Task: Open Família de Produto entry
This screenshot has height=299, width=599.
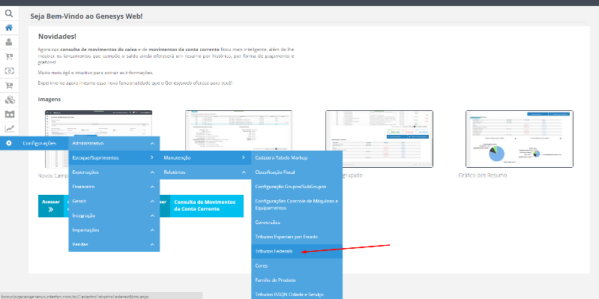Action: (x=297, y=280)
